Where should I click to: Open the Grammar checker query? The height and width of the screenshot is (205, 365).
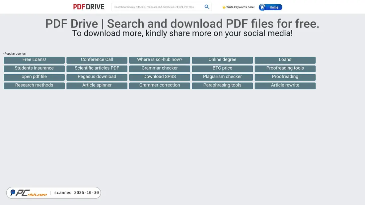pos(160,69)
